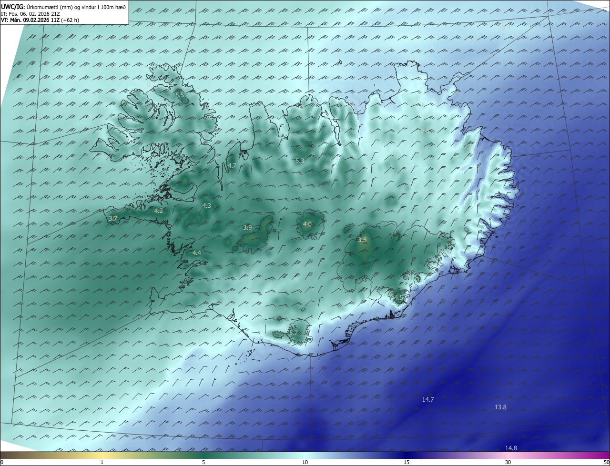Click the 13.8 value label over the ocean
Image resolution: width=610 pixels, height=466 pixels.
pos(500,407)
